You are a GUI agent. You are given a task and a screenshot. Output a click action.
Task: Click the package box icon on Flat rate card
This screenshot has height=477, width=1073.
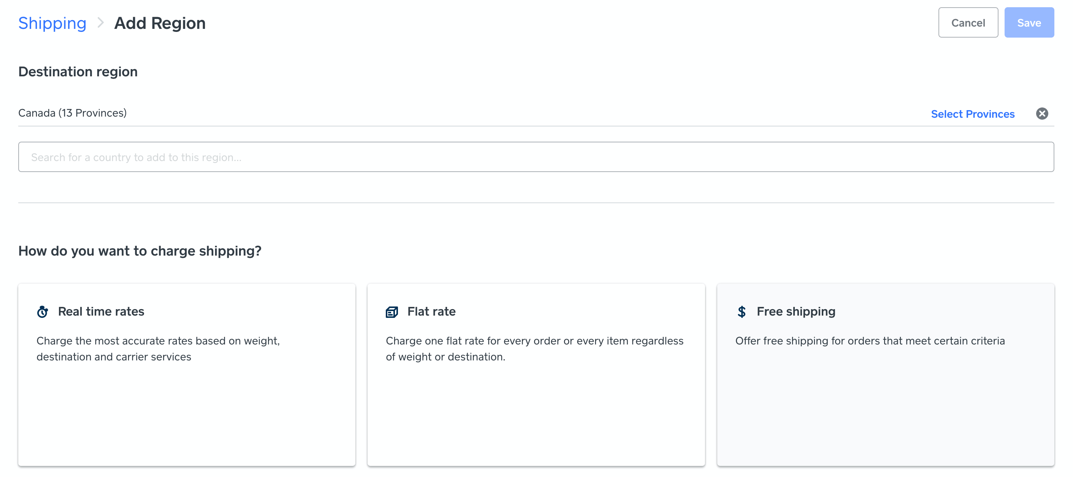(391, 311)
